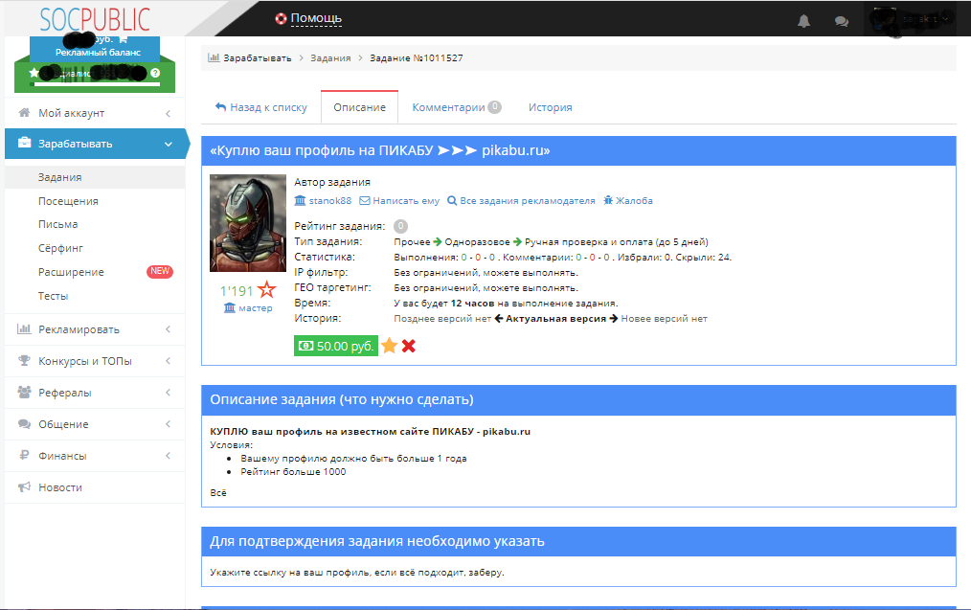Expand the Мой аккаунт menu chevron
The image size is (971, 610).
click(168, 113)
